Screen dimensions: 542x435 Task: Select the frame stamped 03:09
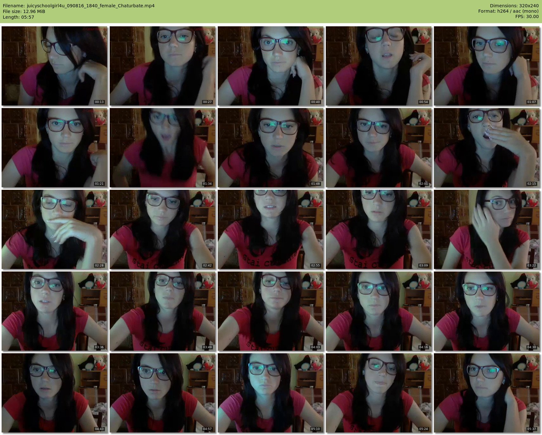point(379,229)
